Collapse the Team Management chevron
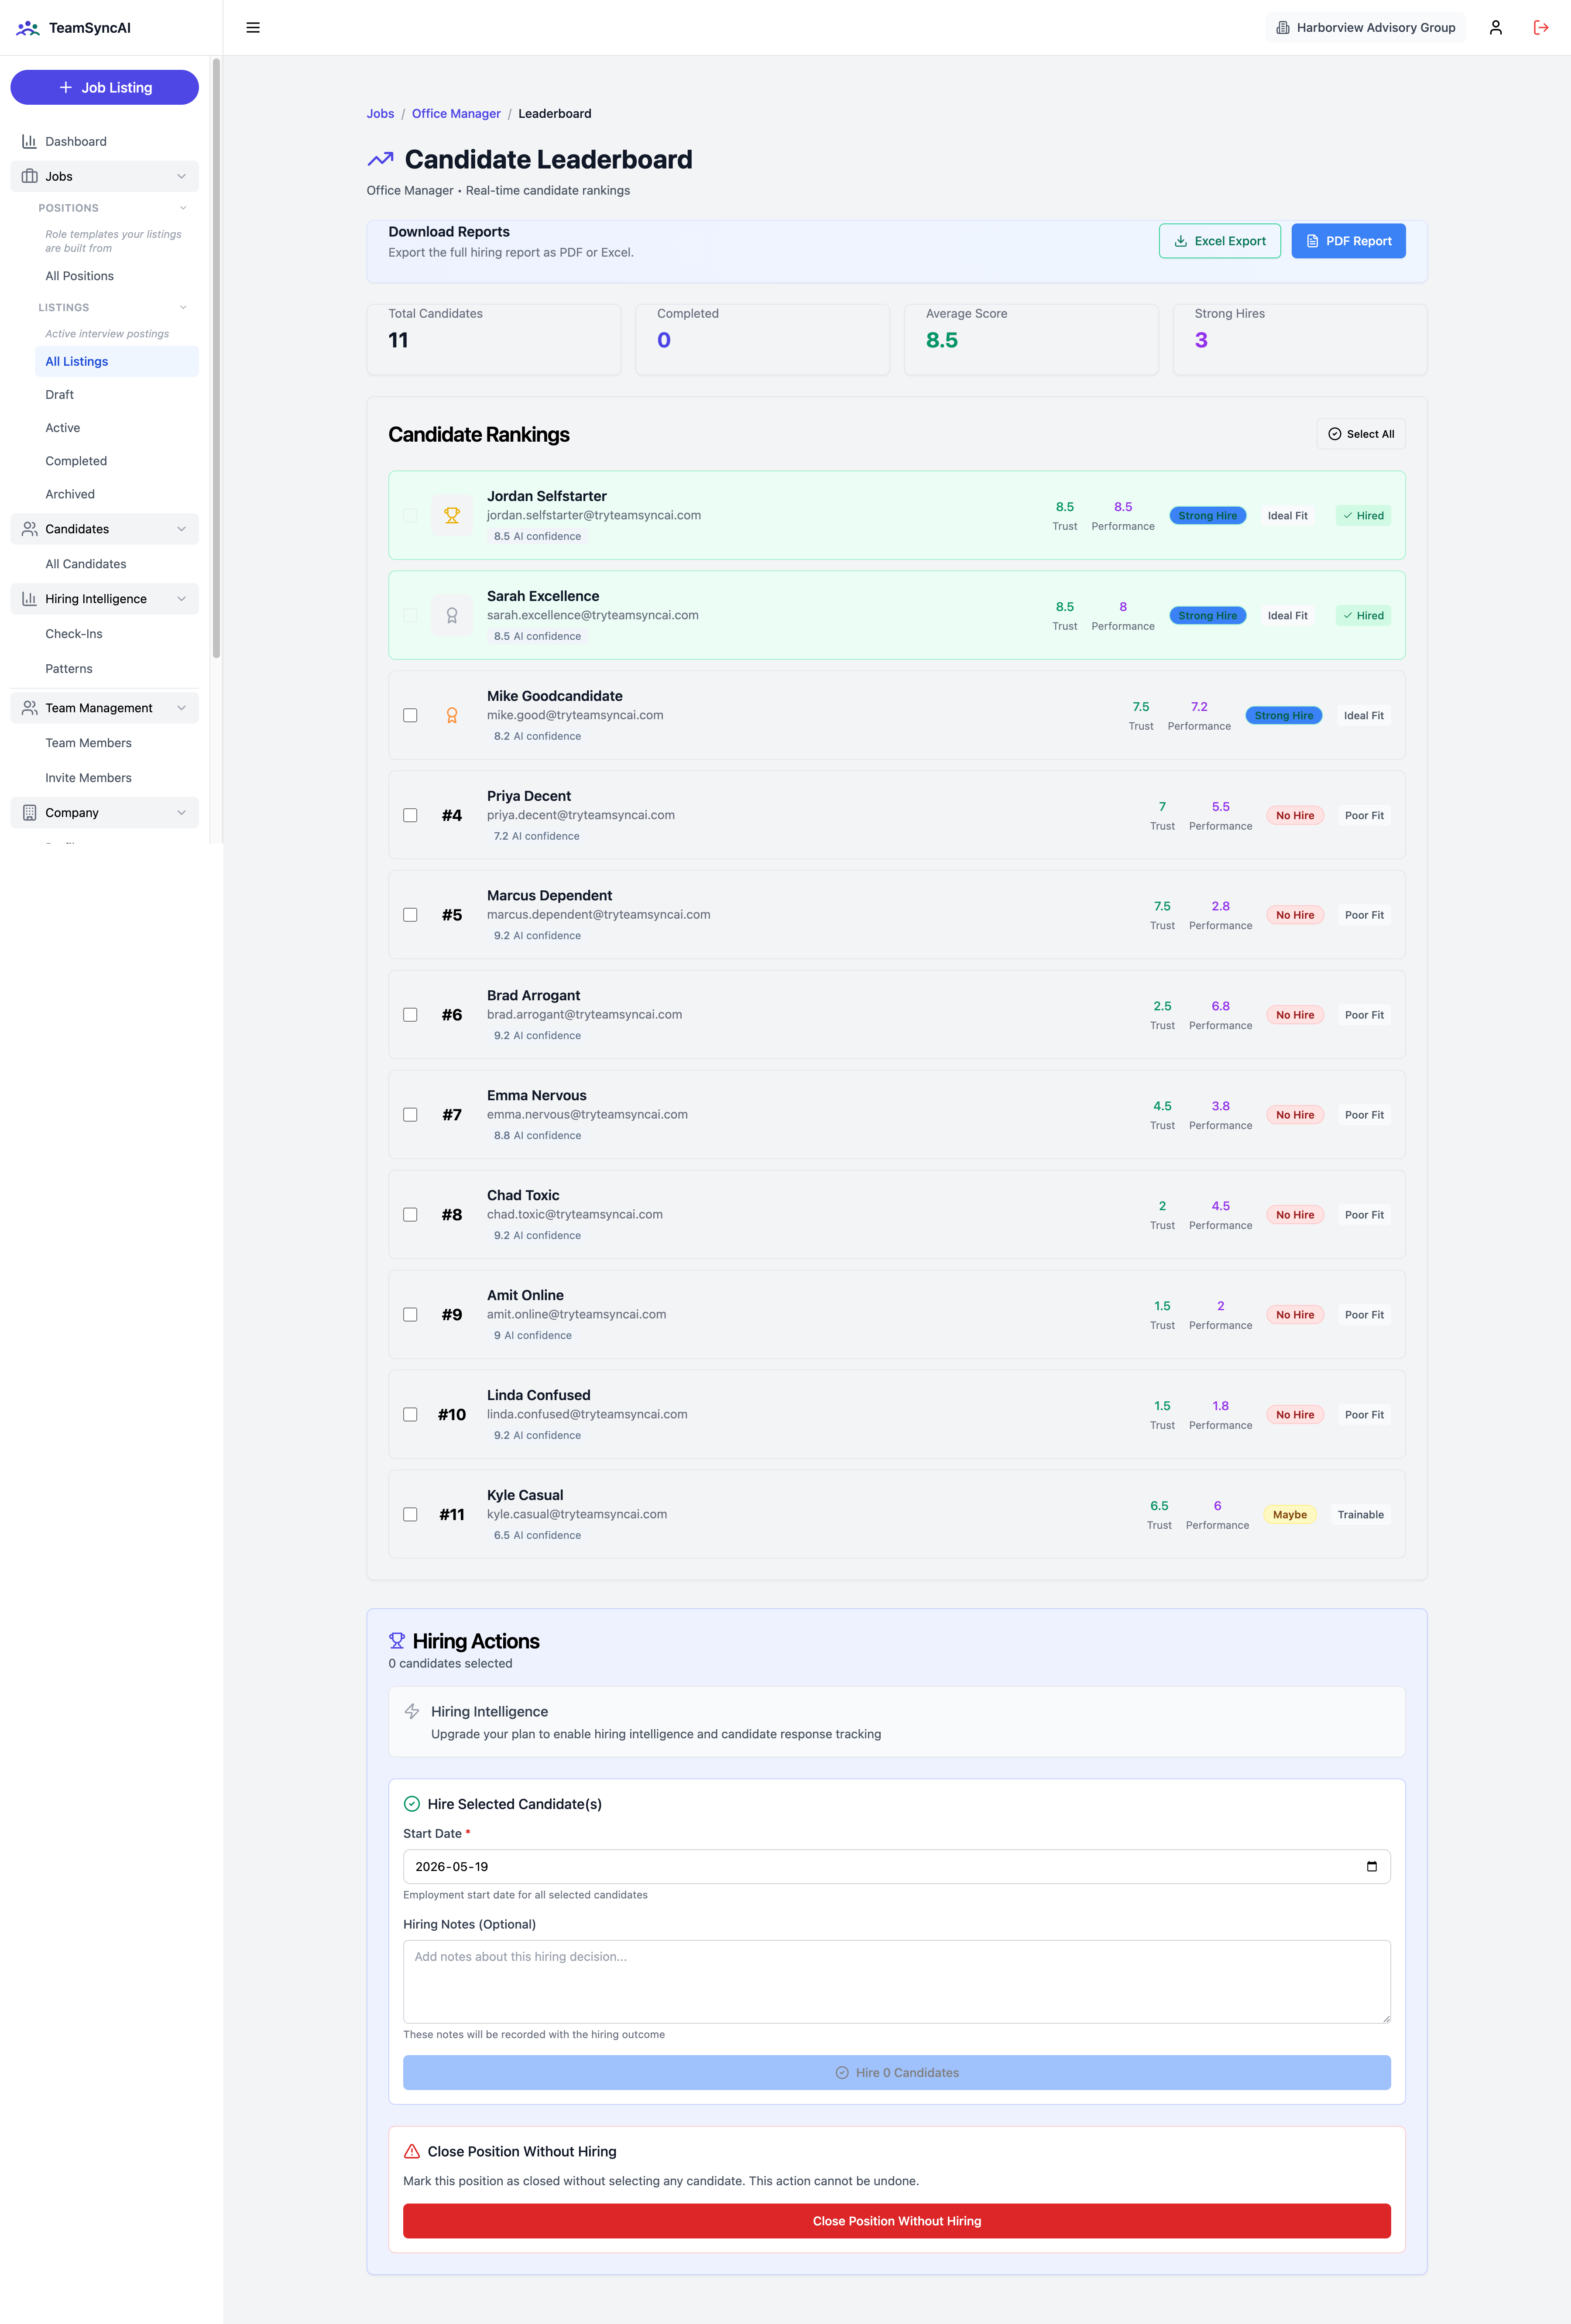 181,708
